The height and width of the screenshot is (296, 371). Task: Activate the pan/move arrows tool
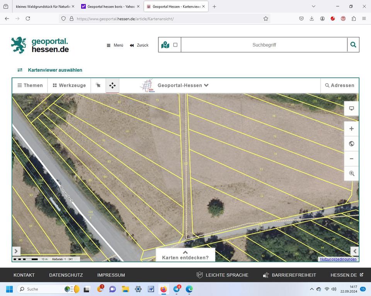click(112, 86)
